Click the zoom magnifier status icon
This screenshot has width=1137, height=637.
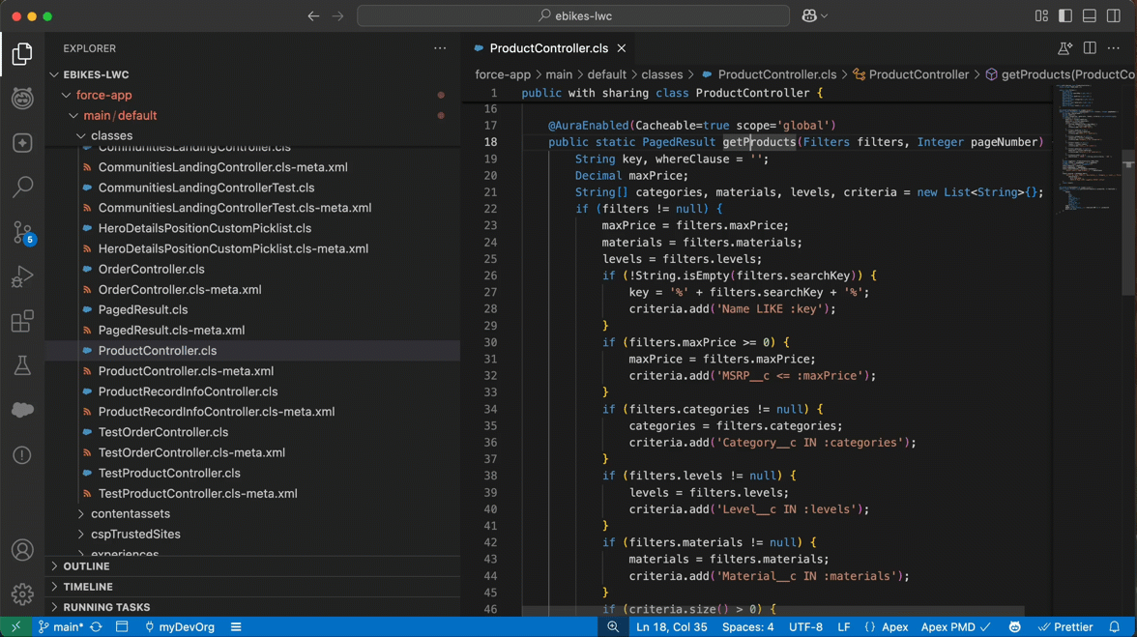point(613,627)
